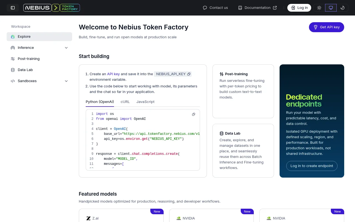Click the model="MODEL_ID" code line

[121, 159]
